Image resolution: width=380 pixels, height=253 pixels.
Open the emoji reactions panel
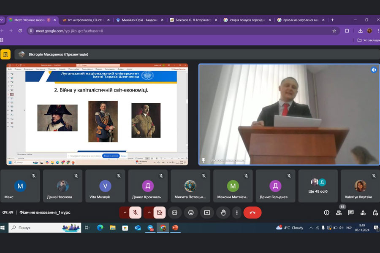point(191,213)
